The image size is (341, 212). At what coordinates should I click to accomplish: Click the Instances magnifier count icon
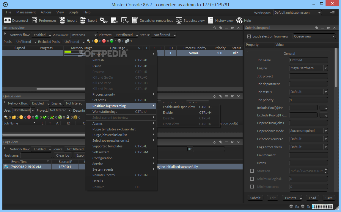coord(89,41)
